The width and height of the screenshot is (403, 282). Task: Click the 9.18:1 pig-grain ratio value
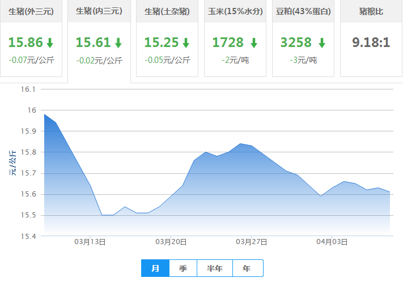point(371,42)
